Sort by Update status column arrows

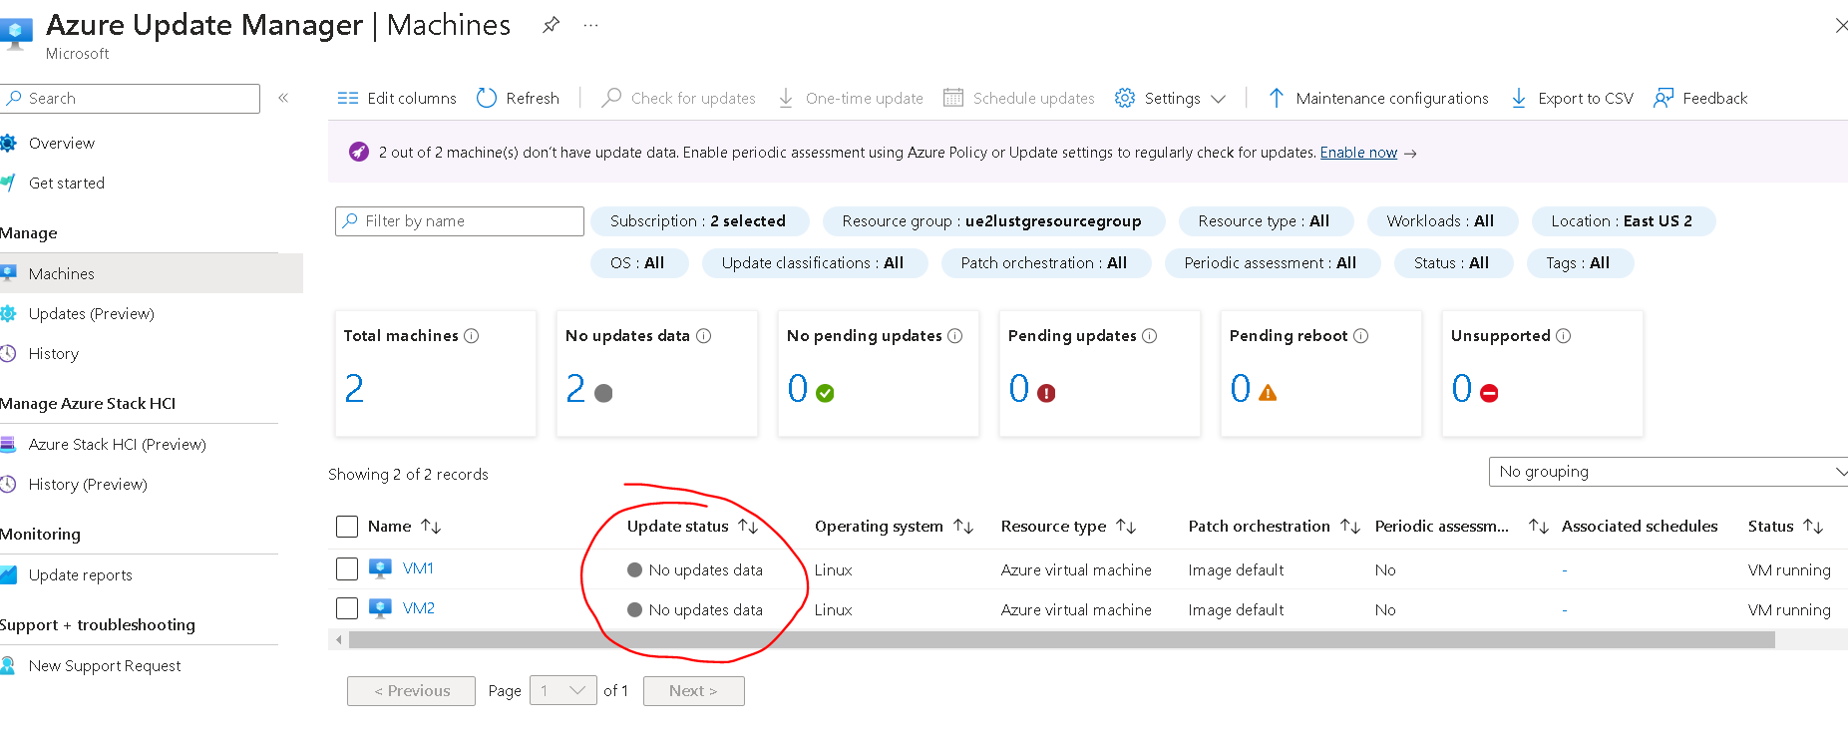[x=749, y=527]
